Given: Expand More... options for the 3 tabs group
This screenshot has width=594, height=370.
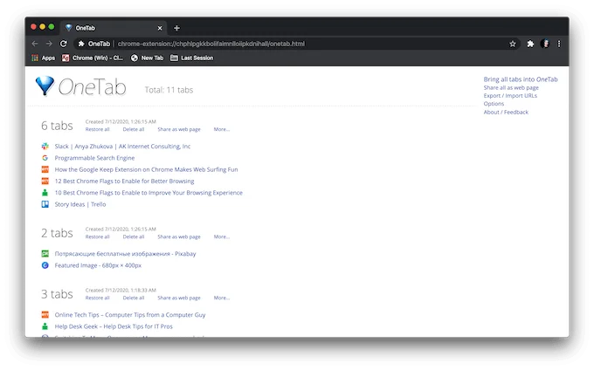Looking at the screenshot, I should pos(222,298).
